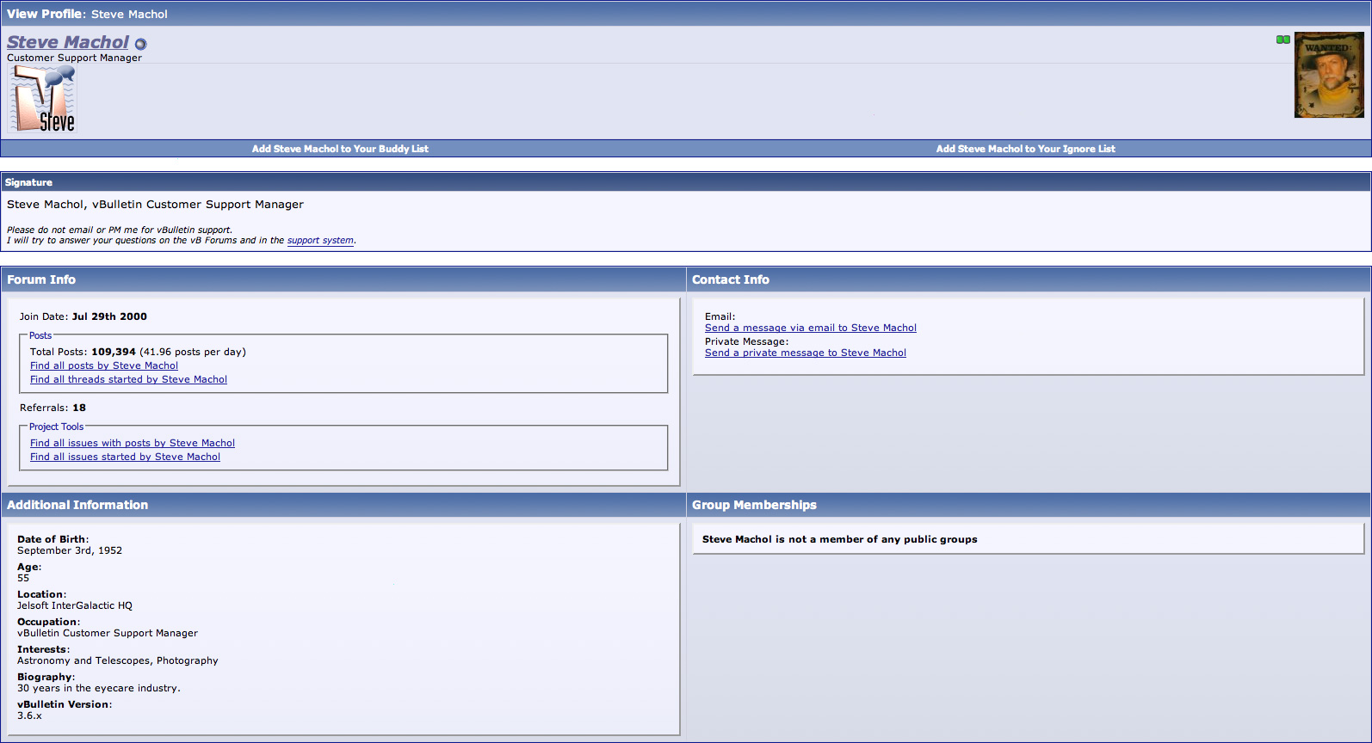1372x743 pixels.
Task: Find all issues started by Steve Machol
Action: tap(125, 457)
